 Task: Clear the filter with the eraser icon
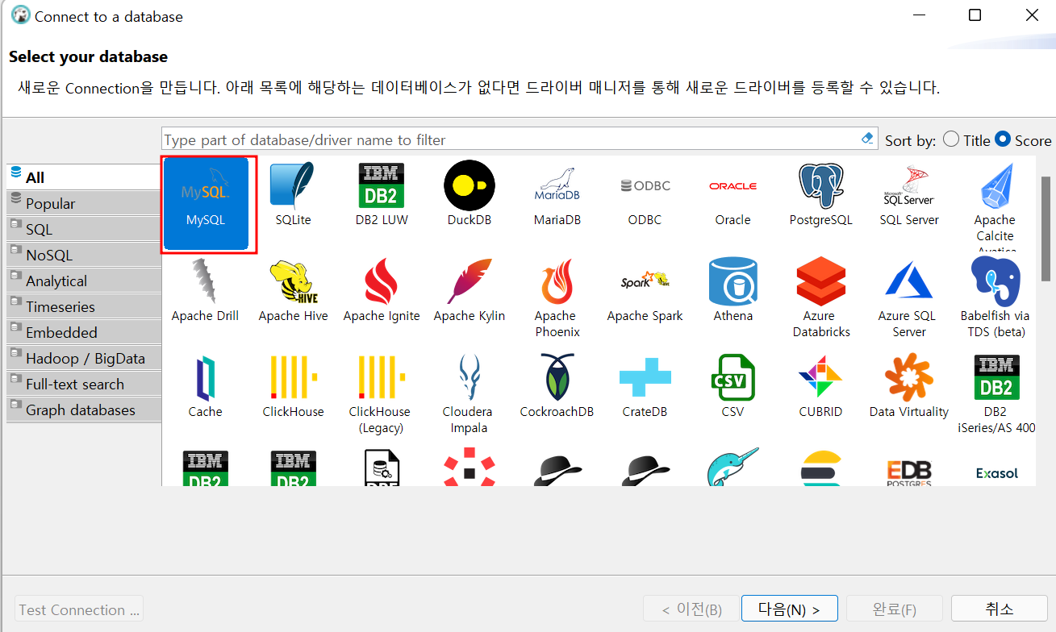868,139
